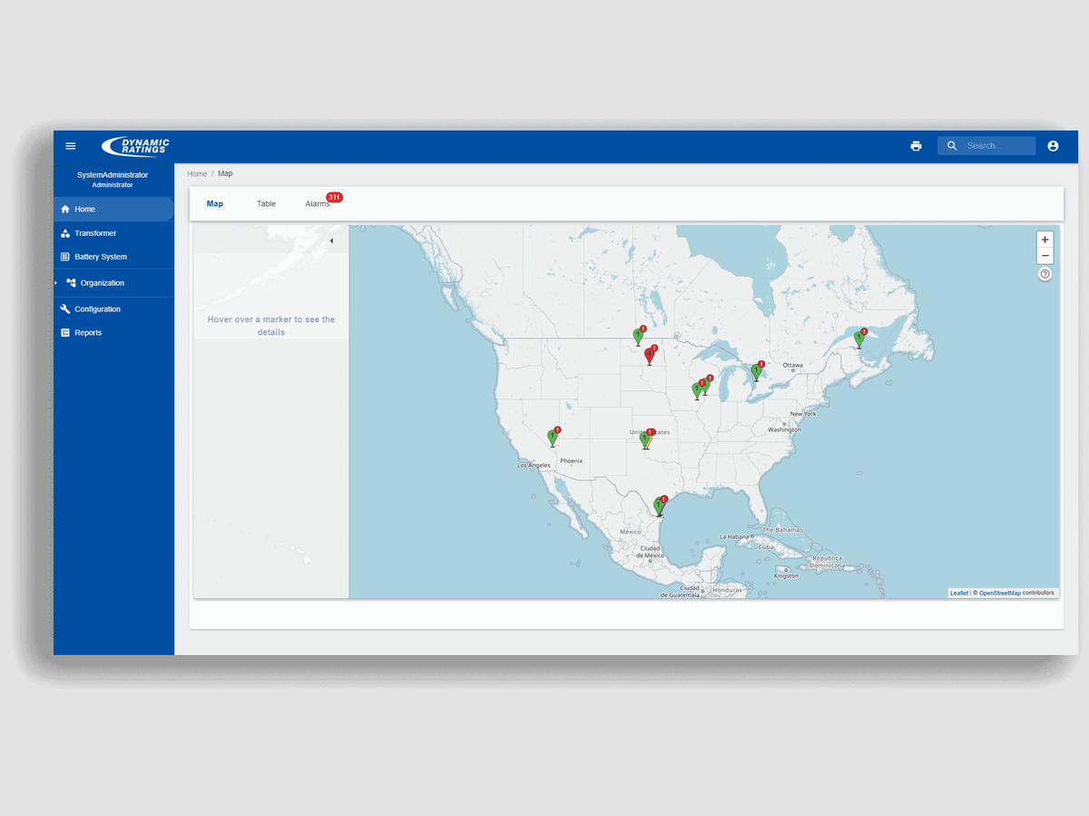The image size is (1089, 816).
Task: Switch to the Table tab
Action: pos(266,204)
